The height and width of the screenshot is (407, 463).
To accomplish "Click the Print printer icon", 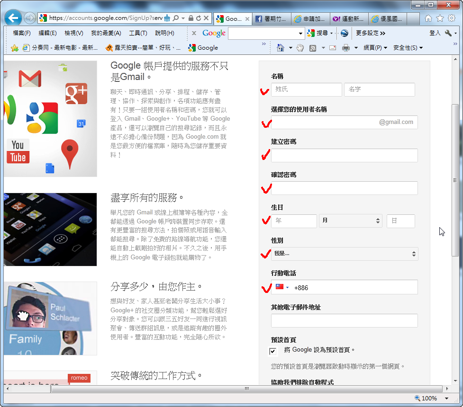I will (346, 48).
